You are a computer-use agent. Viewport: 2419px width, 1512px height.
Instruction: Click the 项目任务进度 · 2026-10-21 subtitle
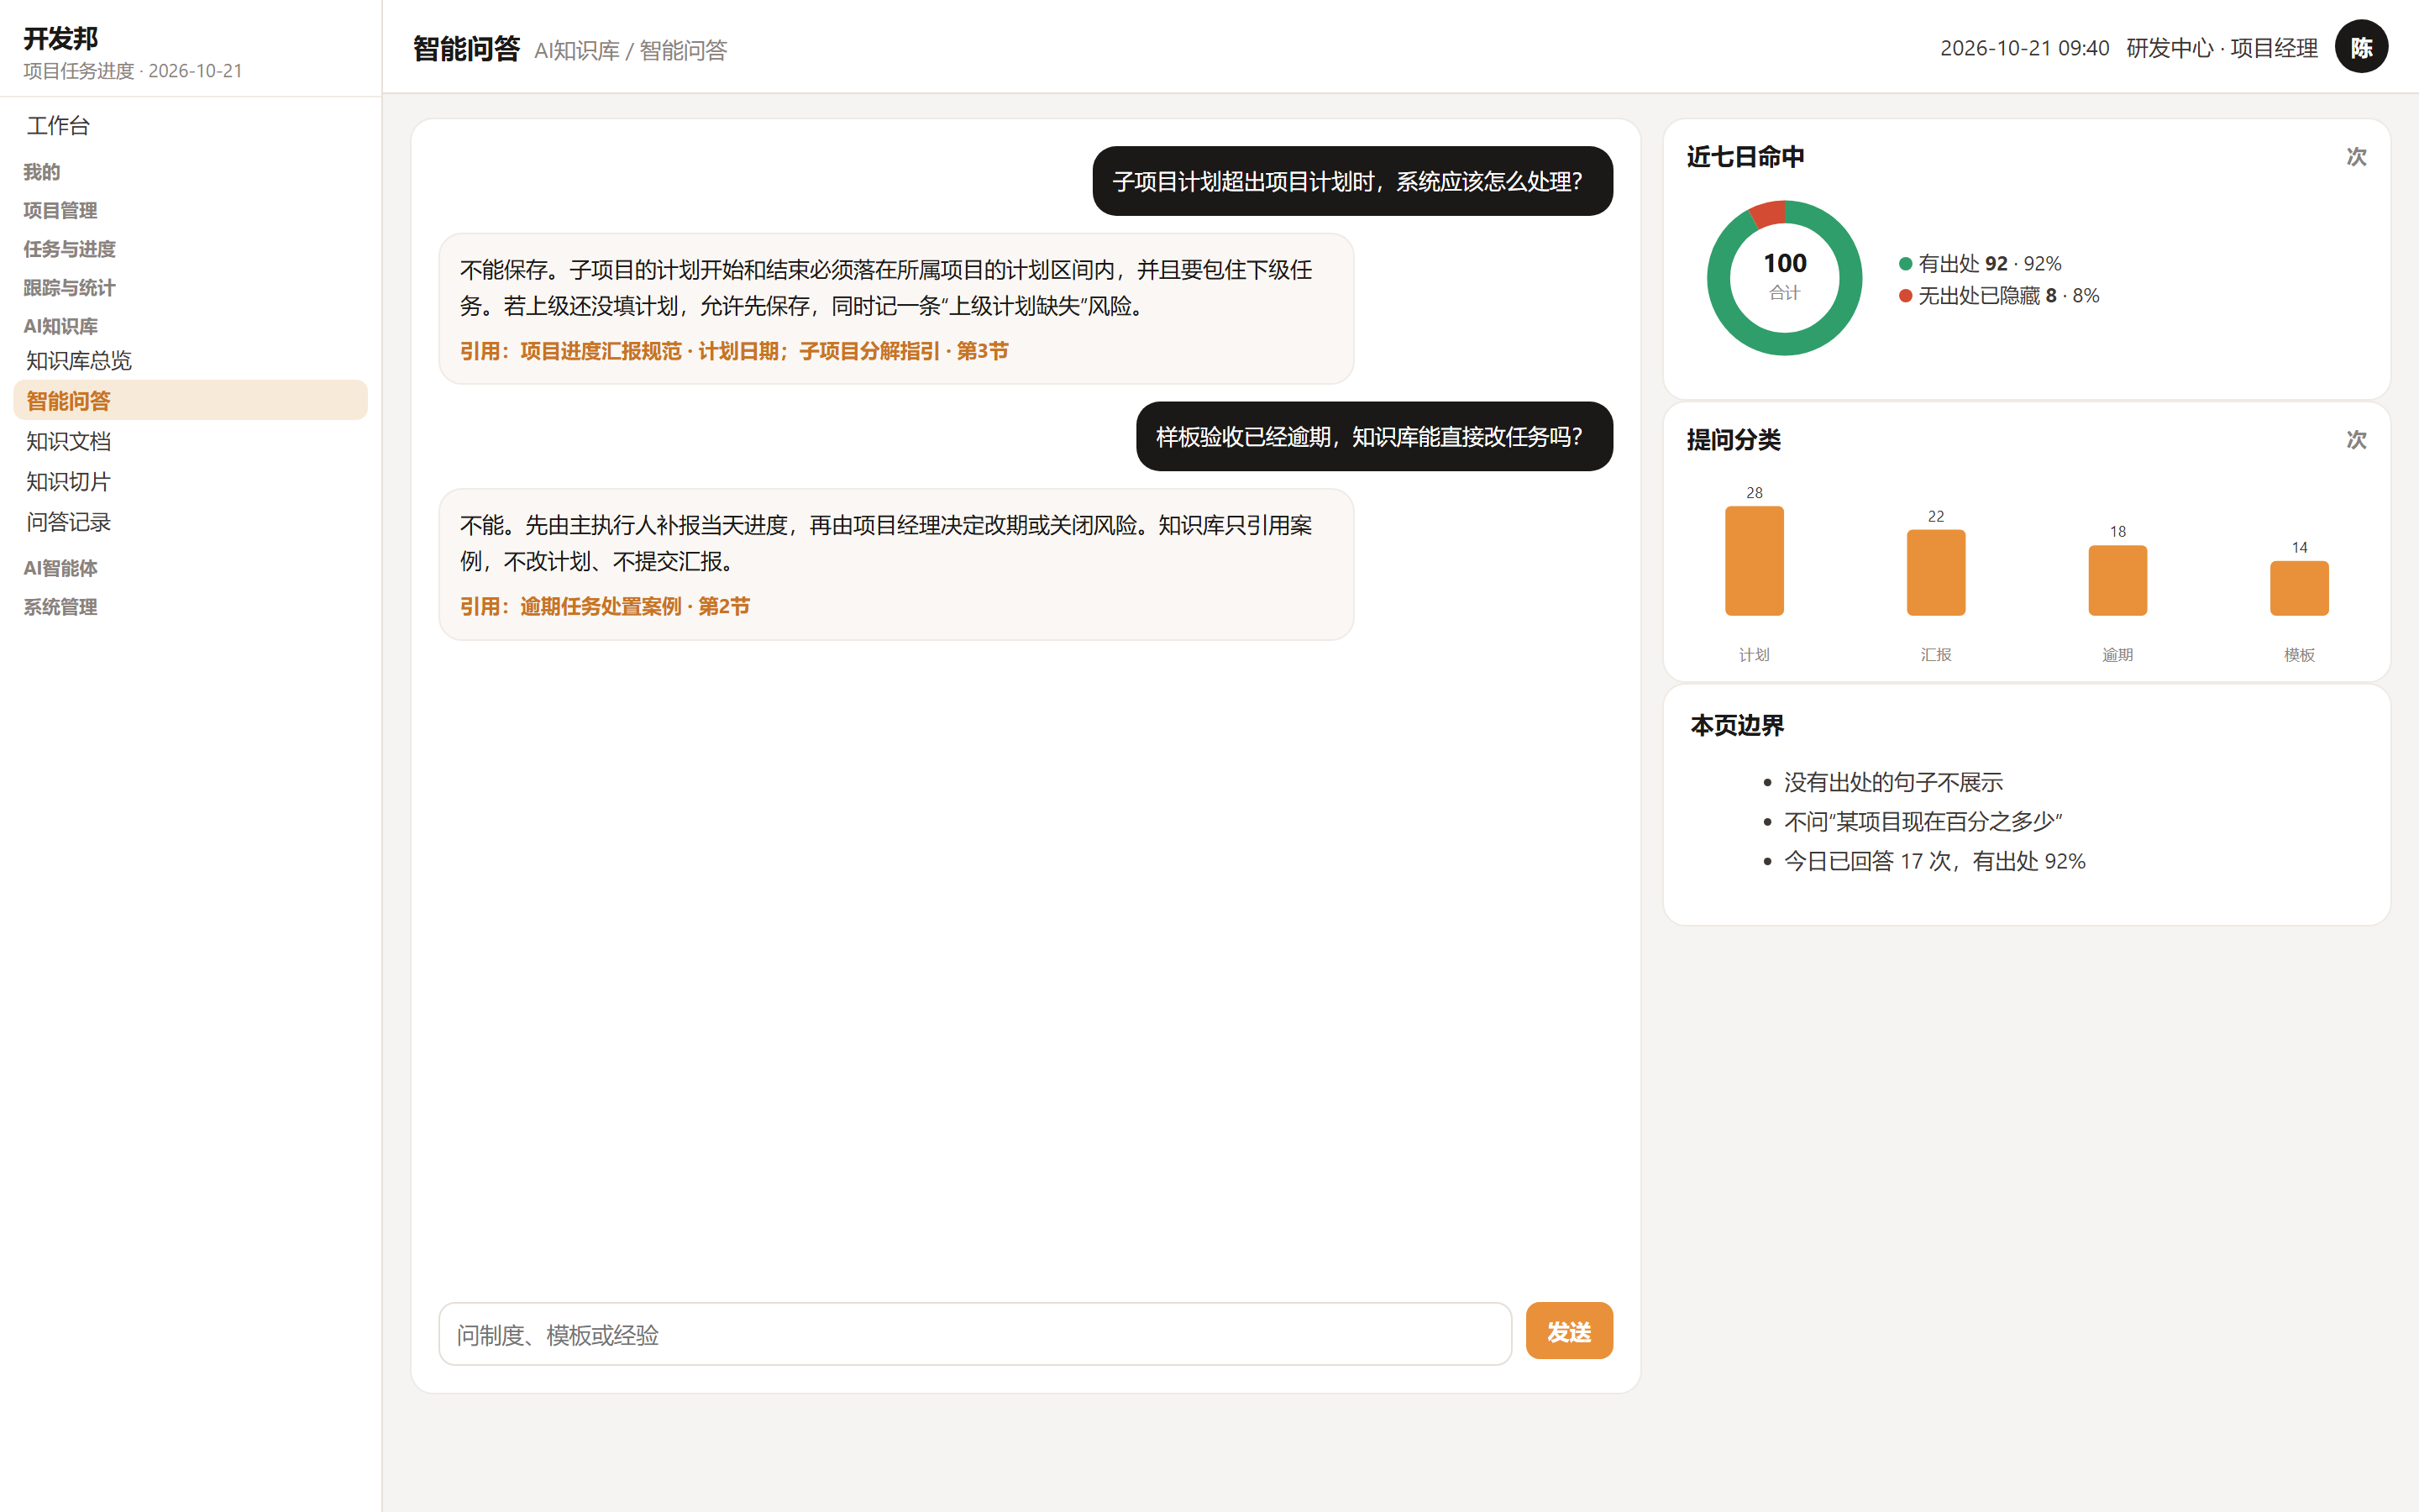(133, 71)
